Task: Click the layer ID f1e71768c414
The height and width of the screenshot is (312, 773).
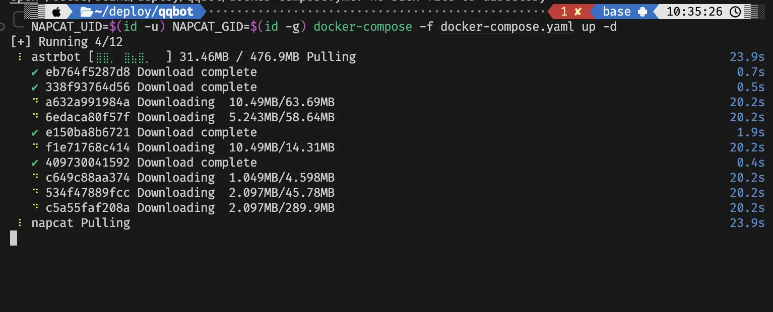Action: 88,147
